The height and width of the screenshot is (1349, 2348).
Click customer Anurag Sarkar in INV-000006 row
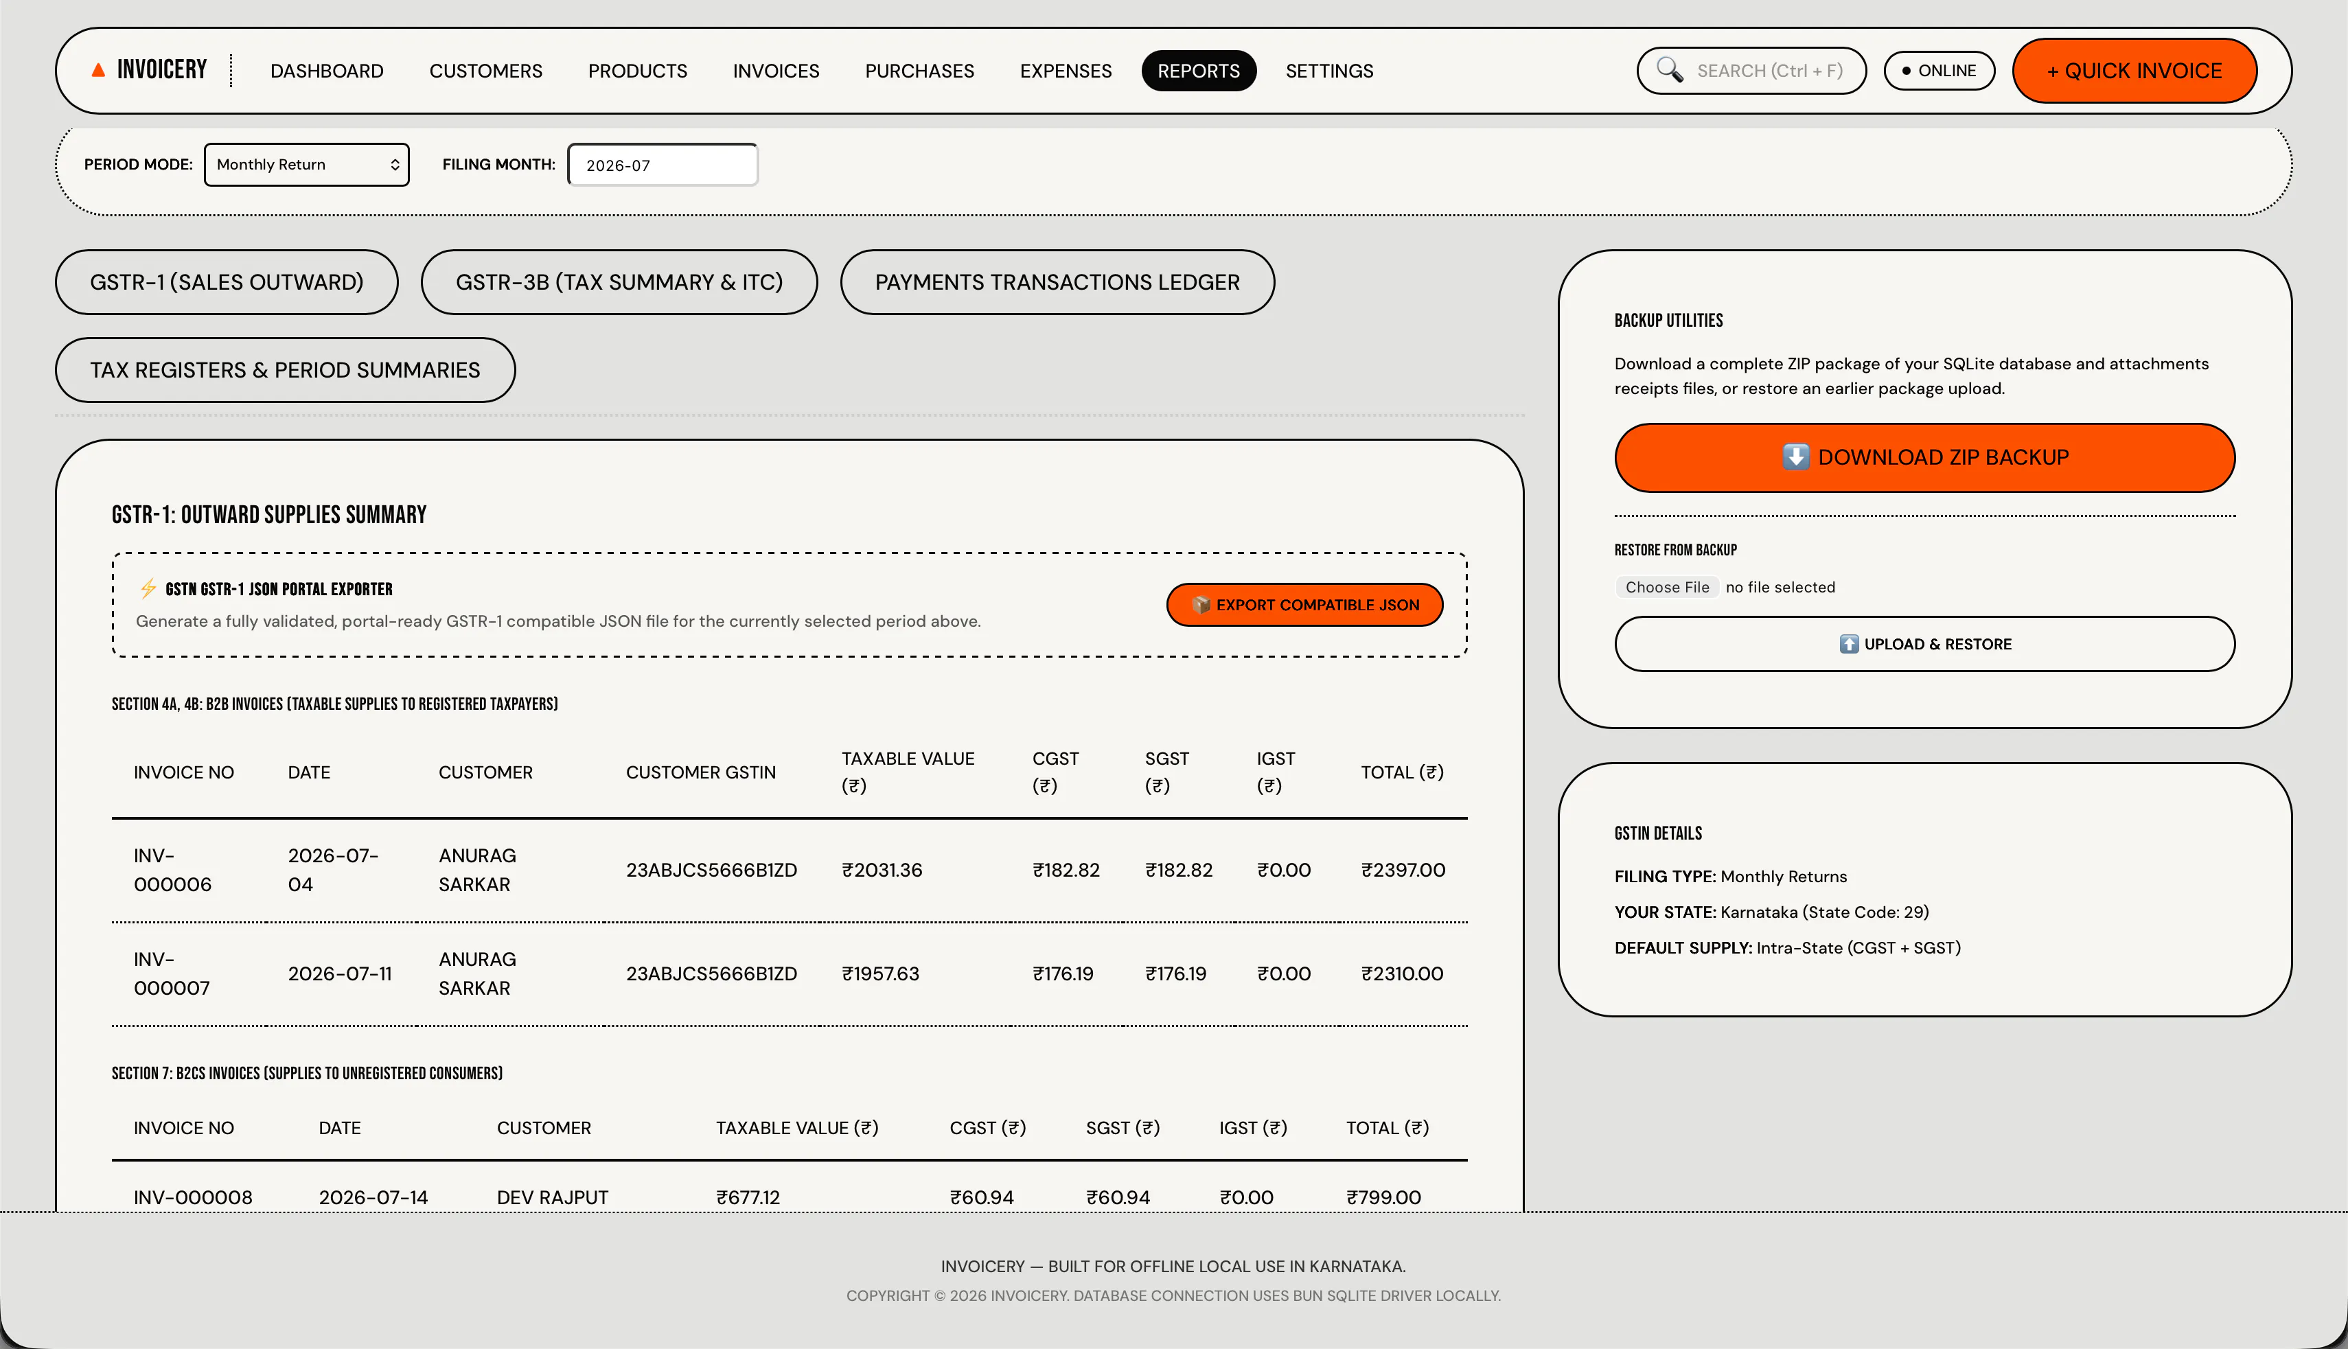[477, 870]
